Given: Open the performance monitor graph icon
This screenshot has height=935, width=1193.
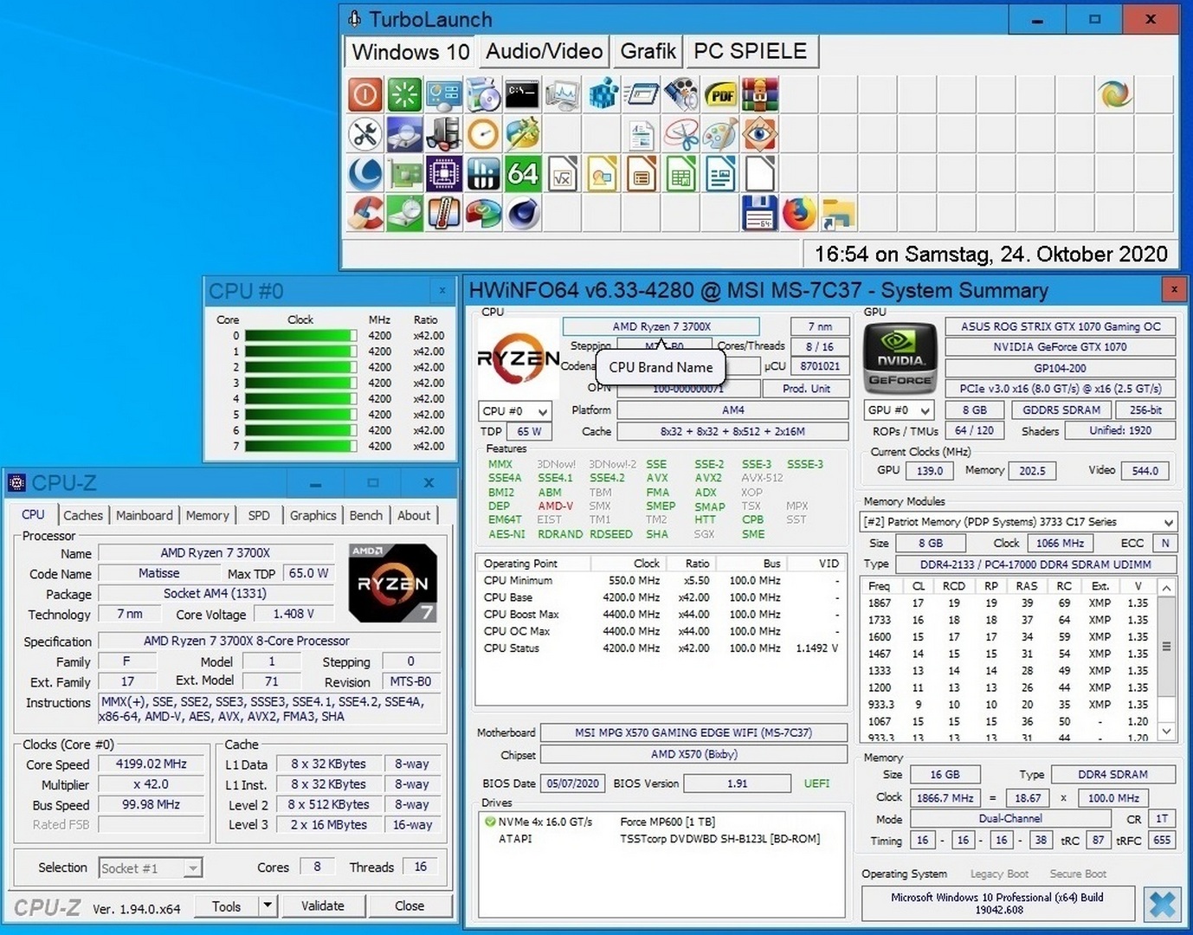Looking at the screenshot, I should tap(562, 94).
